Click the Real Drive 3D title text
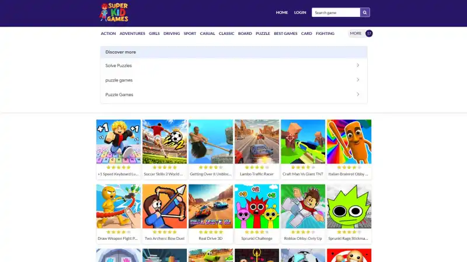This screenshot has height=262, width=467. click(211, 239)
